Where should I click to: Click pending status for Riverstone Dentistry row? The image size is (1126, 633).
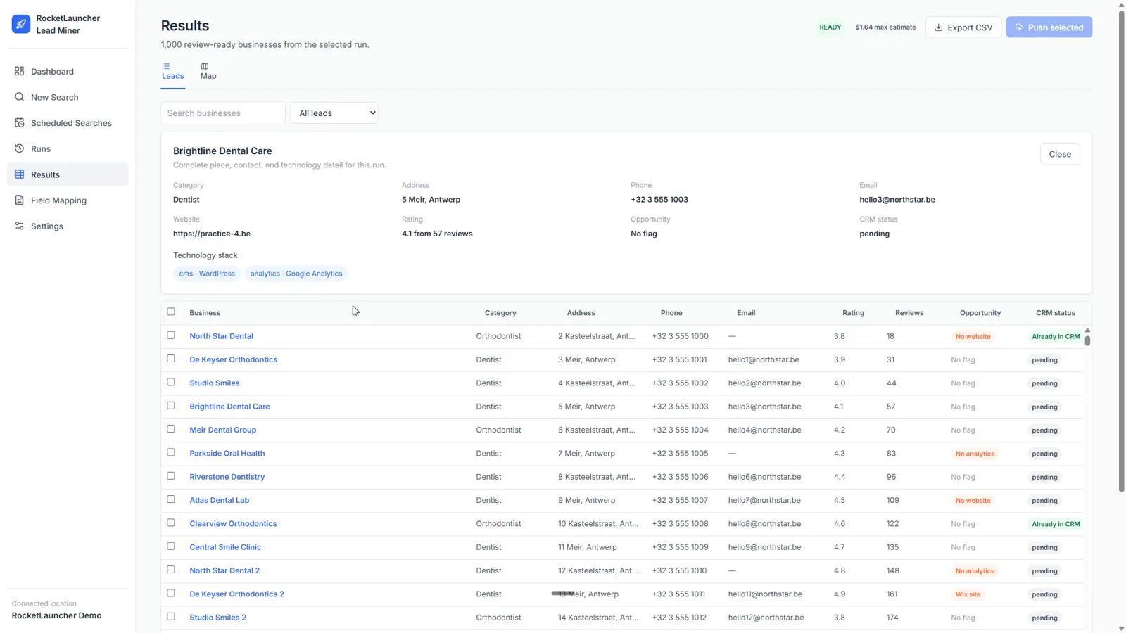tap(1044, 477)
